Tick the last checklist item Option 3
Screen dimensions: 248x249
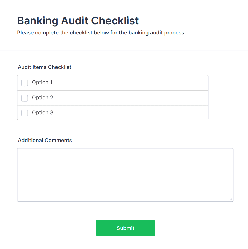(25, 113)
